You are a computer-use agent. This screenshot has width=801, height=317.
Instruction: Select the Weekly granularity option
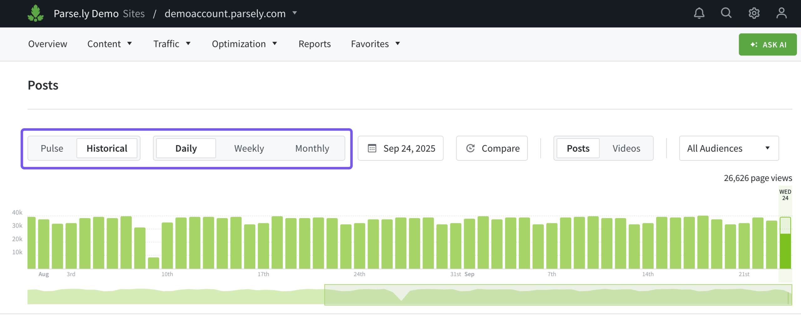[249, 148]
